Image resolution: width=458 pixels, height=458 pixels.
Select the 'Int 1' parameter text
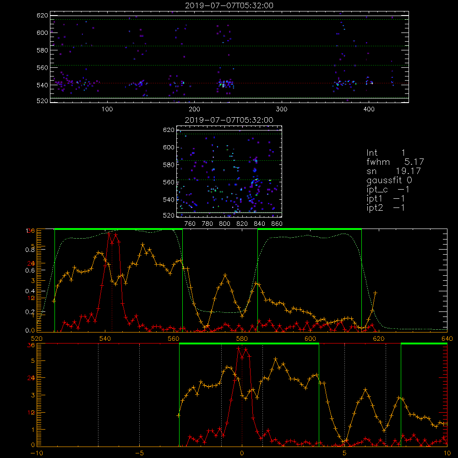(x=386, y=153)
